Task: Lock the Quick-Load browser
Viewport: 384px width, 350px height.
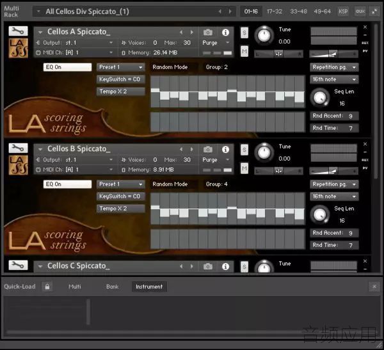Action: (x=47, y=286)
